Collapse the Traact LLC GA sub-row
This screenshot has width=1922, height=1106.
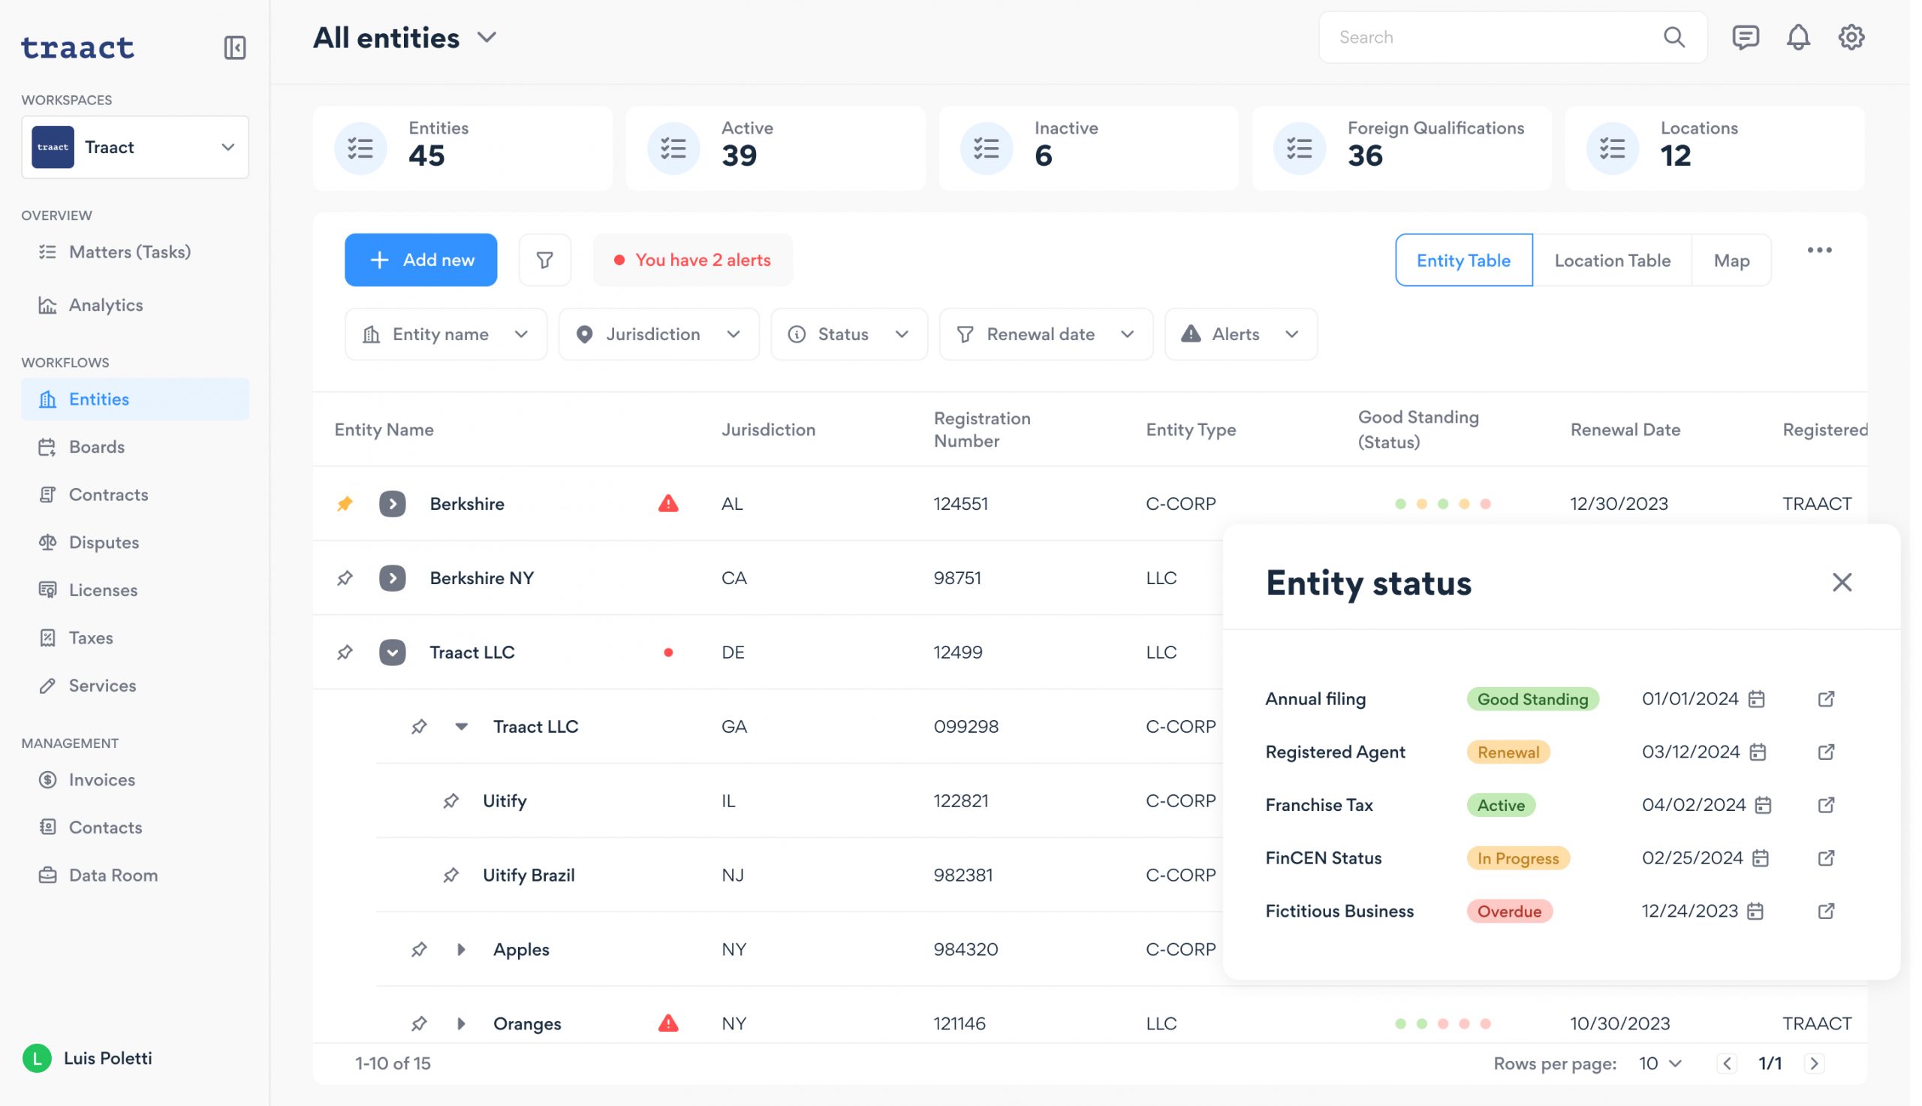tap(461, 727)
